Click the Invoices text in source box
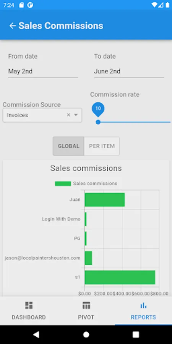 pos(17,115)
